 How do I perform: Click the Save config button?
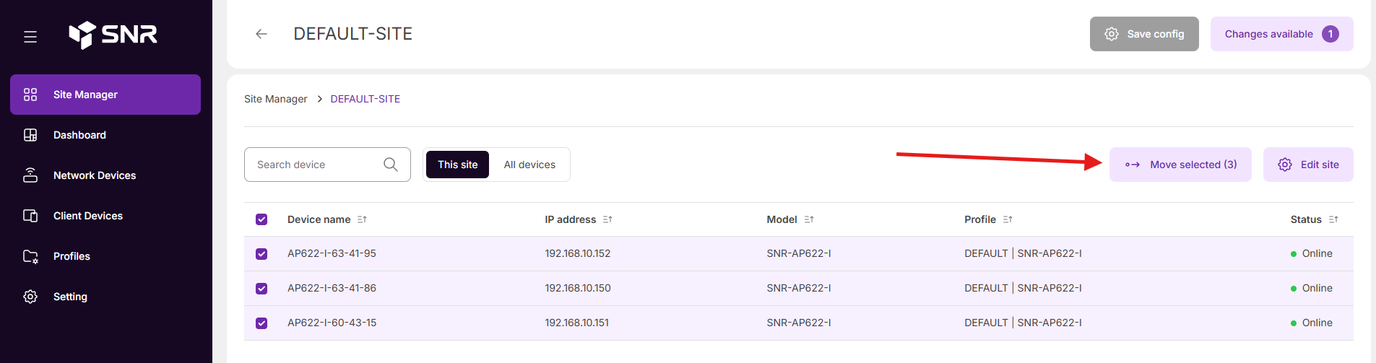pos(1144,34)
